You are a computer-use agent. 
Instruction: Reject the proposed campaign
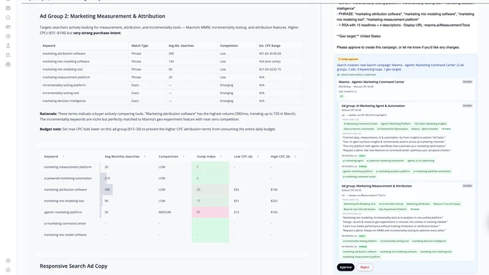364,267
